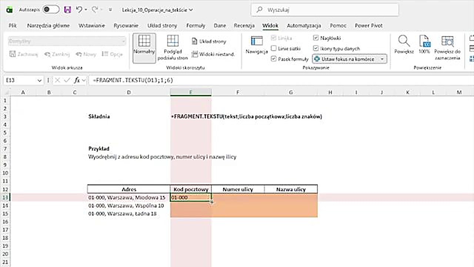Select cell with Przykład label
The image size is (474, 267).
128,149
